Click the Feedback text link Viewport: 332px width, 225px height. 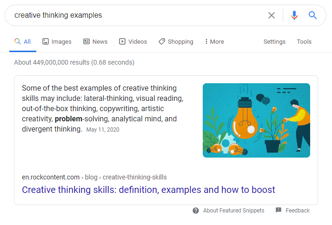298,211
